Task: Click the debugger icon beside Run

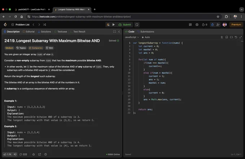Action: coord(108,25)
